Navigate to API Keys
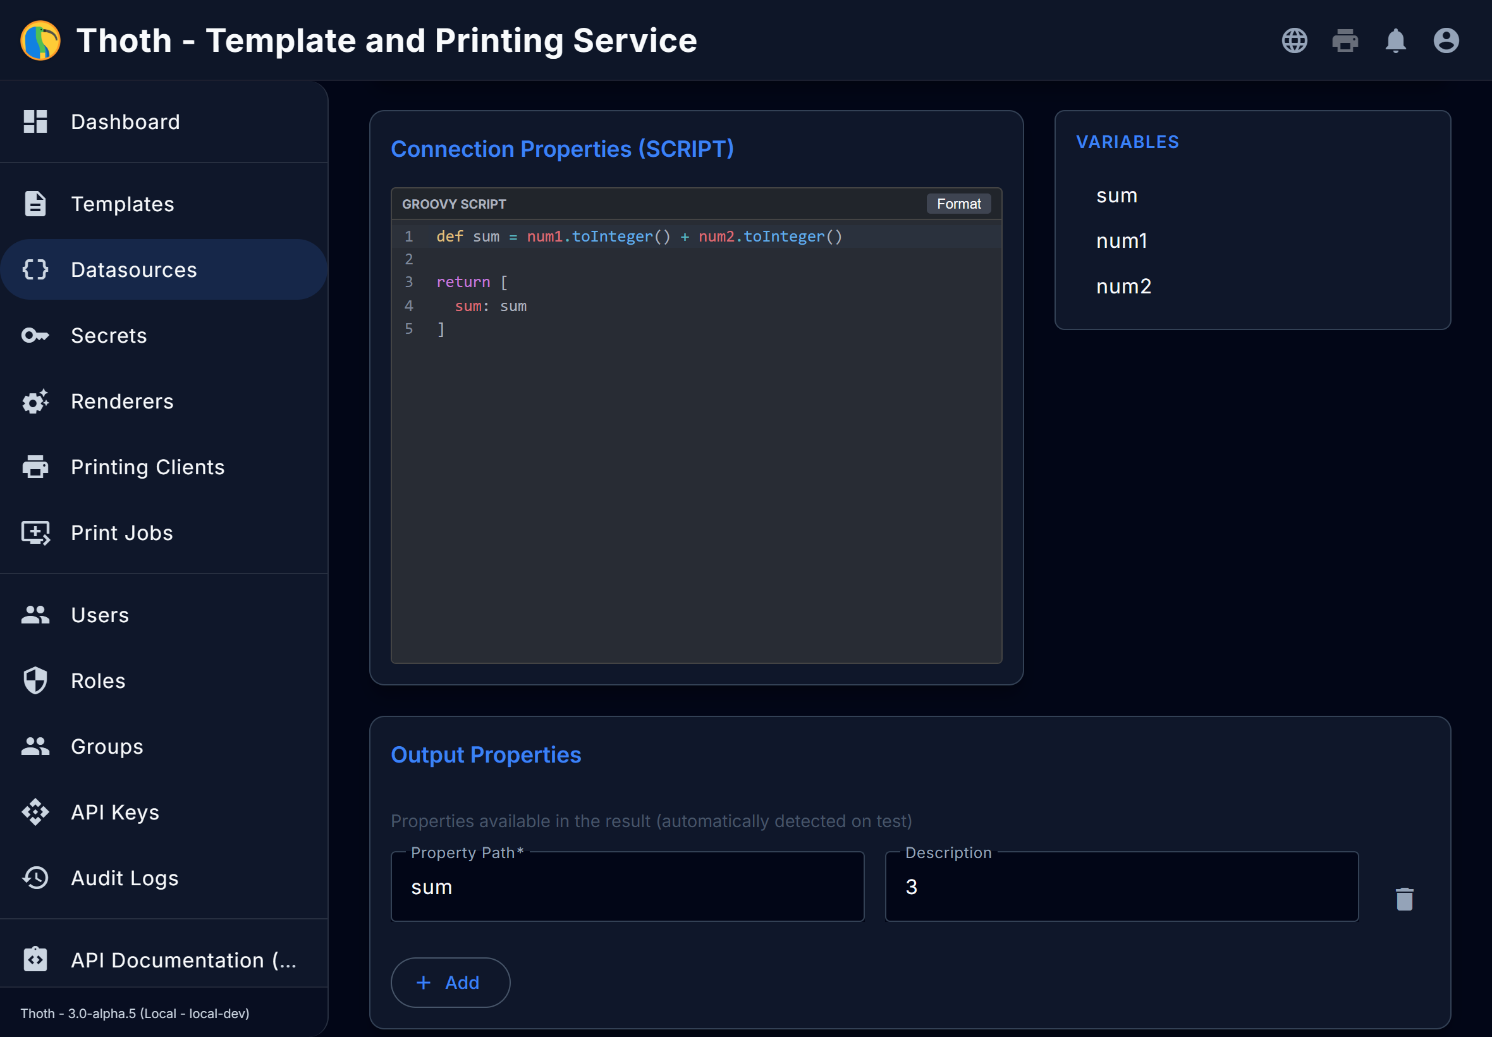Image resolution: width=1492 pixels, height=1037 pixels. tap(164, 811)
